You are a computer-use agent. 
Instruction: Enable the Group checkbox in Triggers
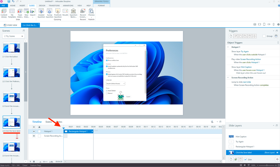tap(264, 36)
